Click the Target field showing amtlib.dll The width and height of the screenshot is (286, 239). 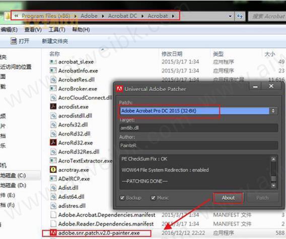(x=198, y=128)
